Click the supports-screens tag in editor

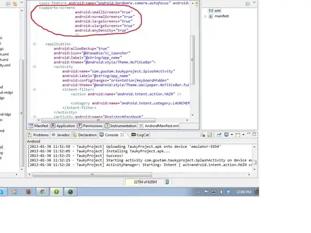[x=57, y=7]
